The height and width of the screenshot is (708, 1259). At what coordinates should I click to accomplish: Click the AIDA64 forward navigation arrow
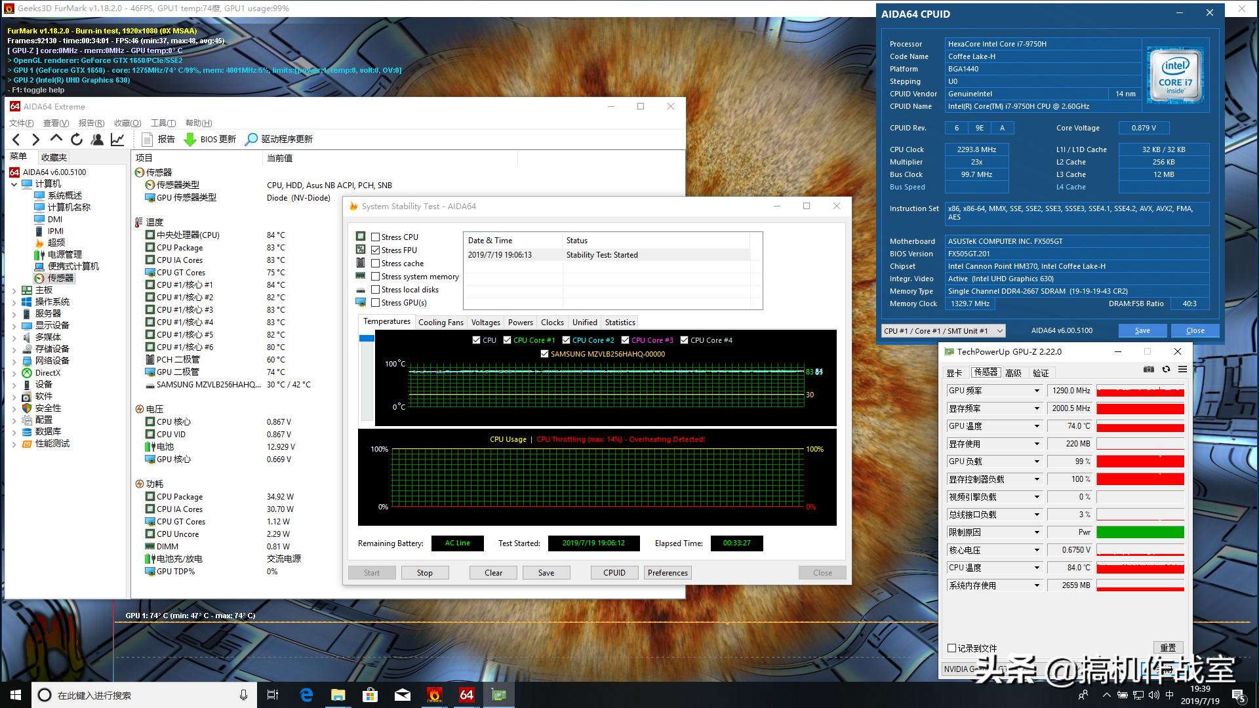(x=36, y=139)
